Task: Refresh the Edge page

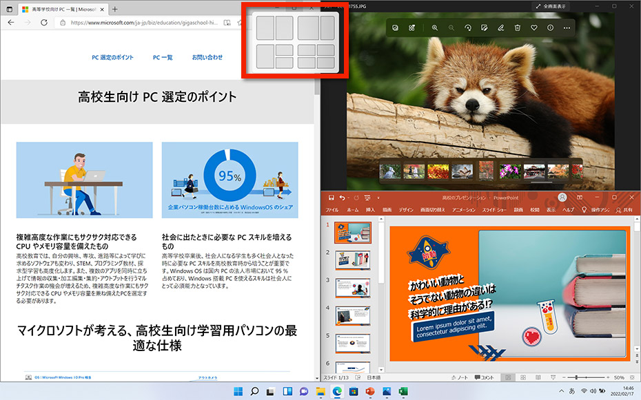Action: [43, 23]
